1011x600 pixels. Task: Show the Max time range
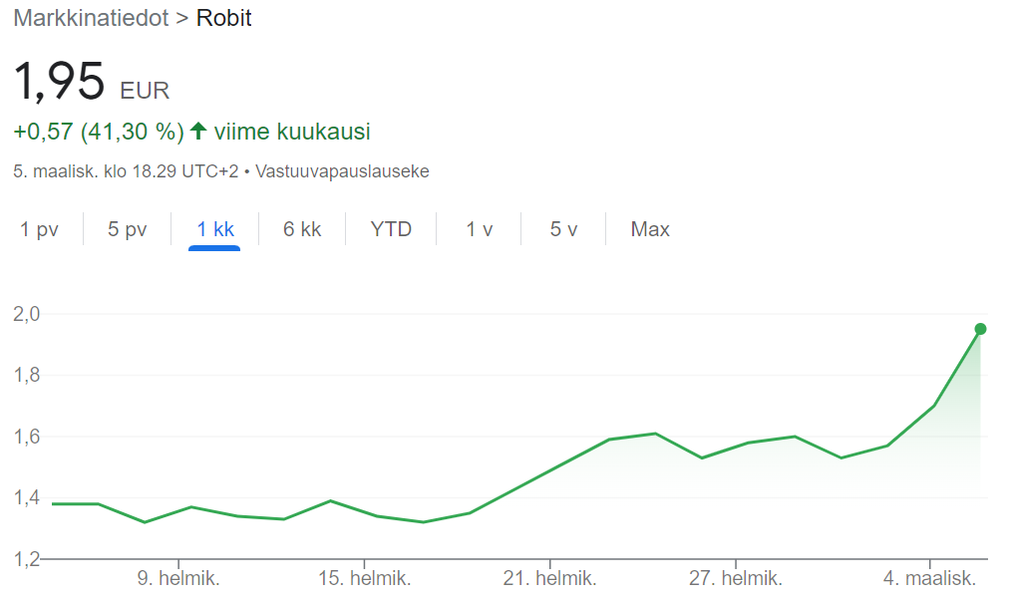[650, 229]
